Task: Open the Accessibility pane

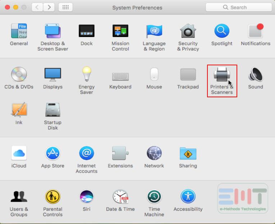Action: tap(188, 197)
